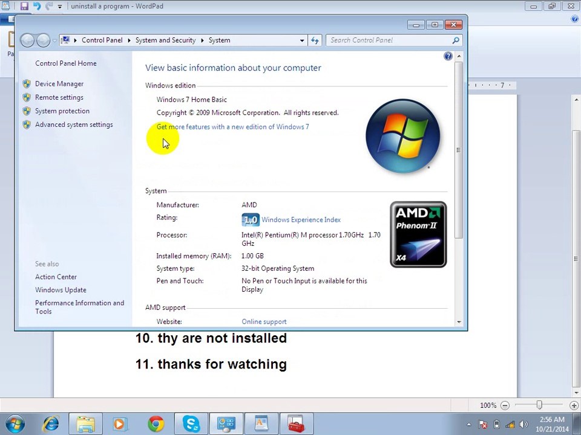Click the Remote settings shield icon

click(x=27, y=98)
